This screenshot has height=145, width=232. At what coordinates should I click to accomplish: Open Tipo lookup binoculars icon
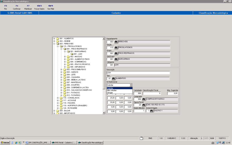tap(113, 78)
